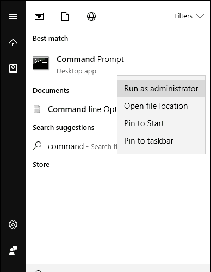
Task: Click the Feedback person icon
Action: pos(13,251)
